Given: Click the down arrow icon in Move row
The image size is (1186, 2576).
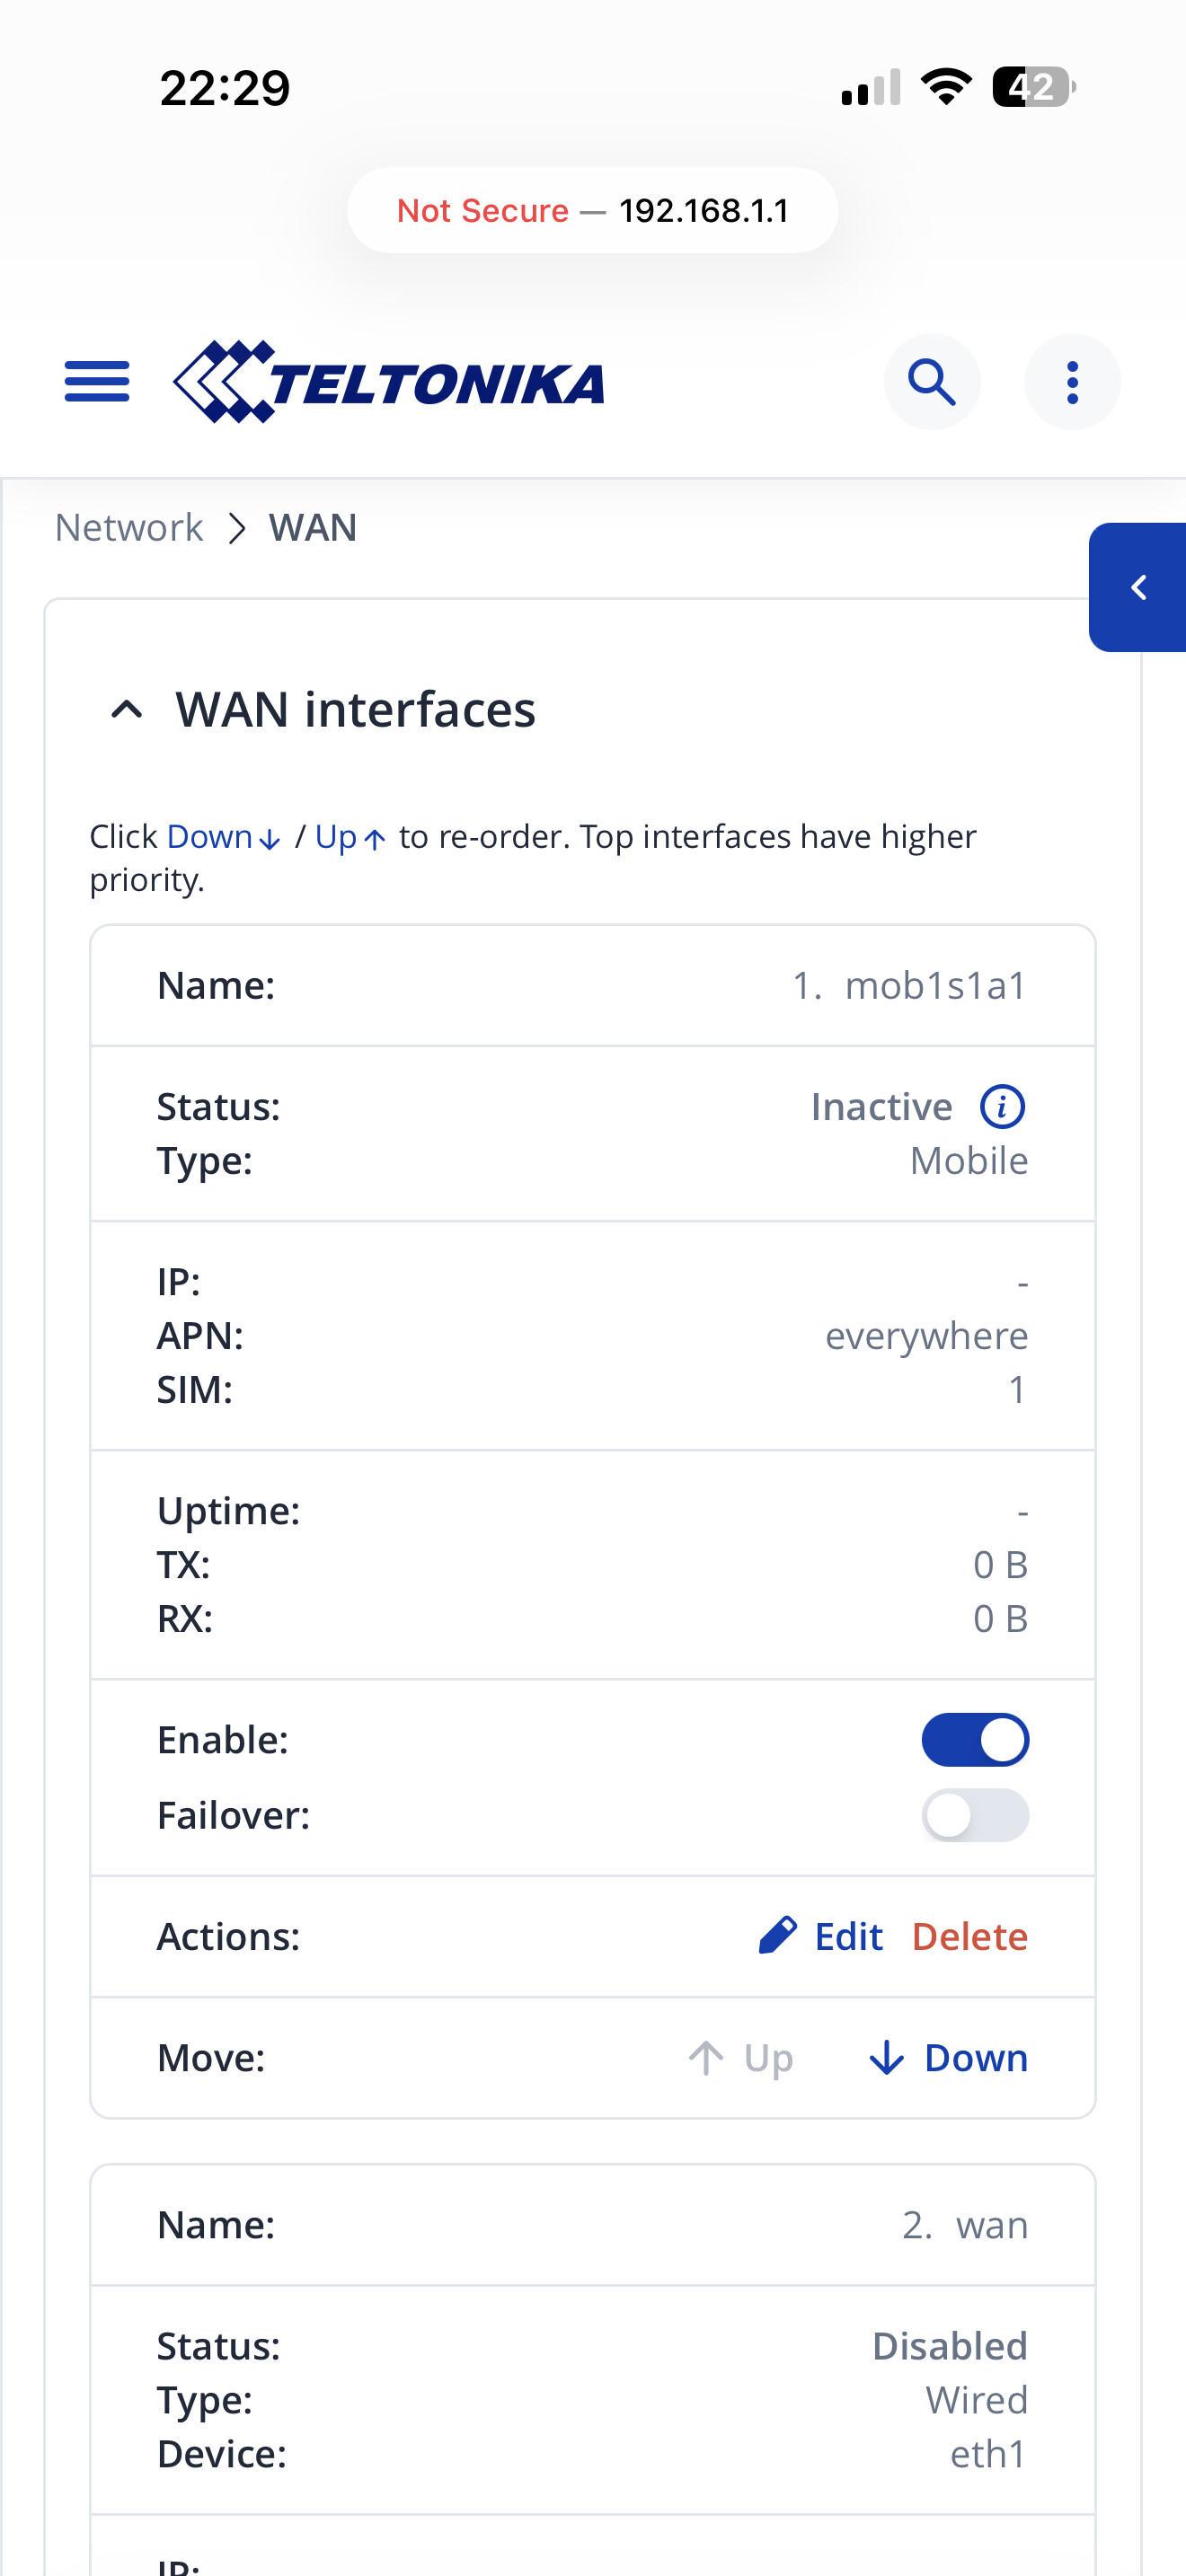Looking at the screenshot, I should coord(886,2058).
